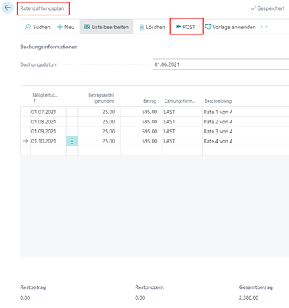Click the sort arrow under Fälligkeitsdatum header
Screen dimensions: 289x308
pos(35,100)
